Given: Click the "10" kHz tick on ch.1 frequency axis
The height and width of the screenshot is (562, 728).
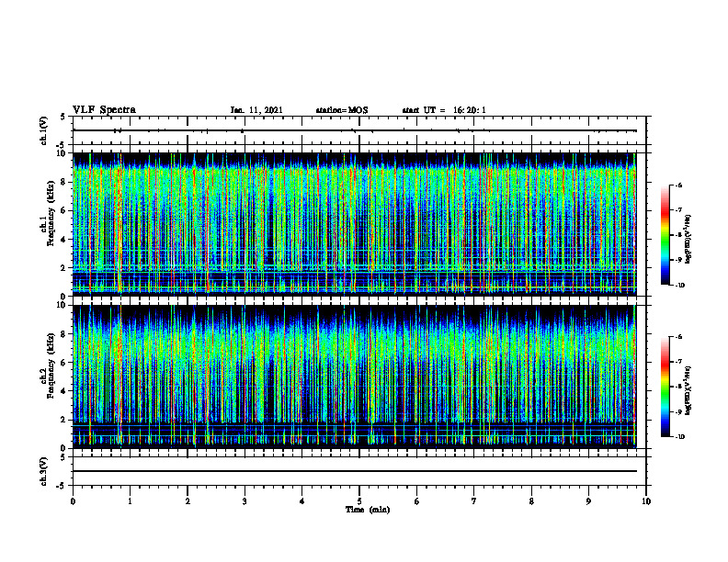Looking at the screenshot, I should 62,153.
